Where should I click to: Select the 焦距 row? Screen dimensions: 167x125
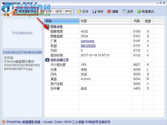[x=104, y=79]
